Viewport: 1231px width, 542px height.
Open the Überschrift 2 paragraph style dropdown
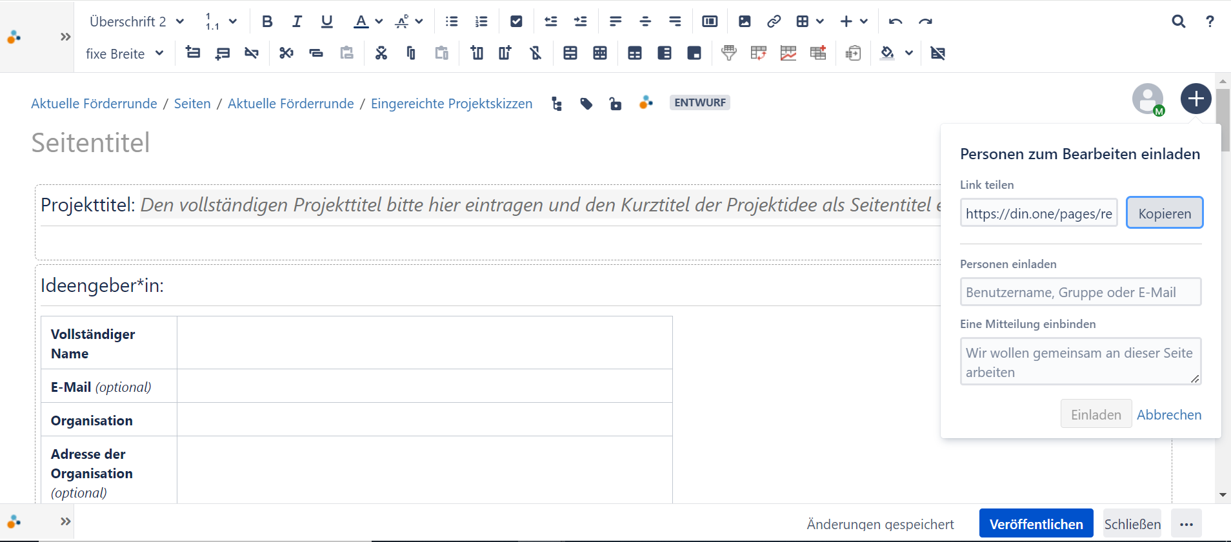point(137,21)
